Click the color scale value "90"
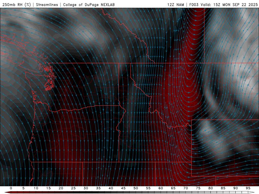 tap(236, 188)
